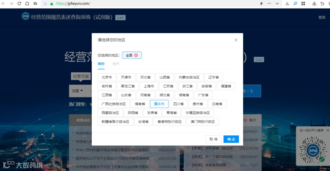
Task: Select 浙江省 province
Action: (187, 86)
